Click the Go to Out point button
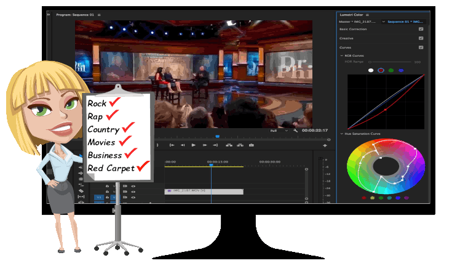The image size is (452, 263). (x=215, y=145)
